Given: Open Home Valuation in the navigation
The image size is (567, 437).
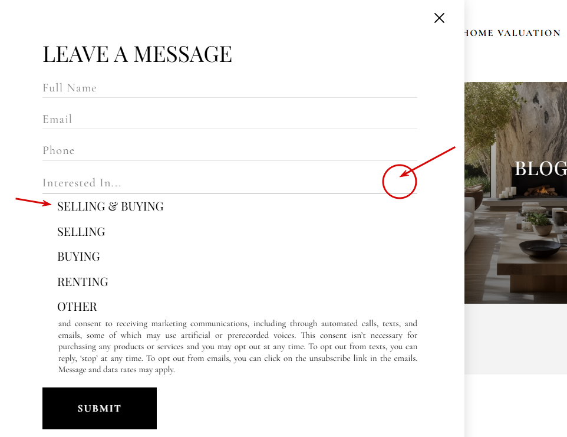Looking at the screenshot, I should [512, 33].
